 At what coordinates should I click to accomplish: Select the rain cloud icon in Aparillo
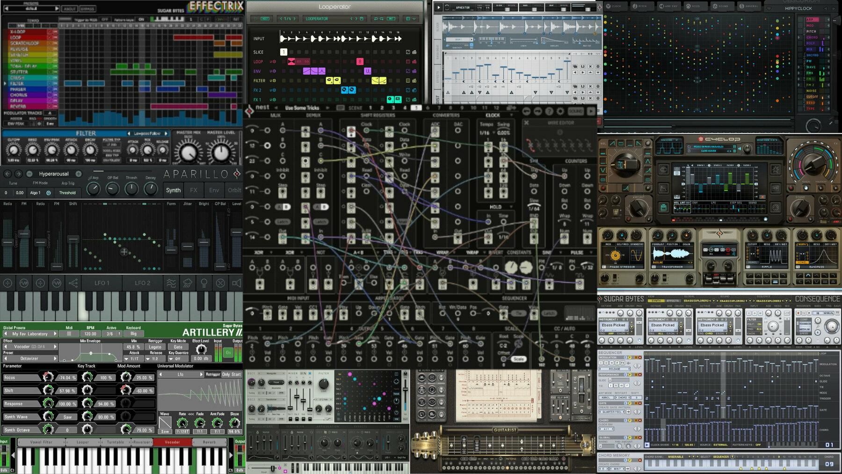pos(188,283)
